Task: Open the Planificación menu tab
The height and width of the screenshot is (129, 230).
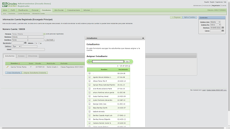Action: pyautogui.click(x=23, y=10)
